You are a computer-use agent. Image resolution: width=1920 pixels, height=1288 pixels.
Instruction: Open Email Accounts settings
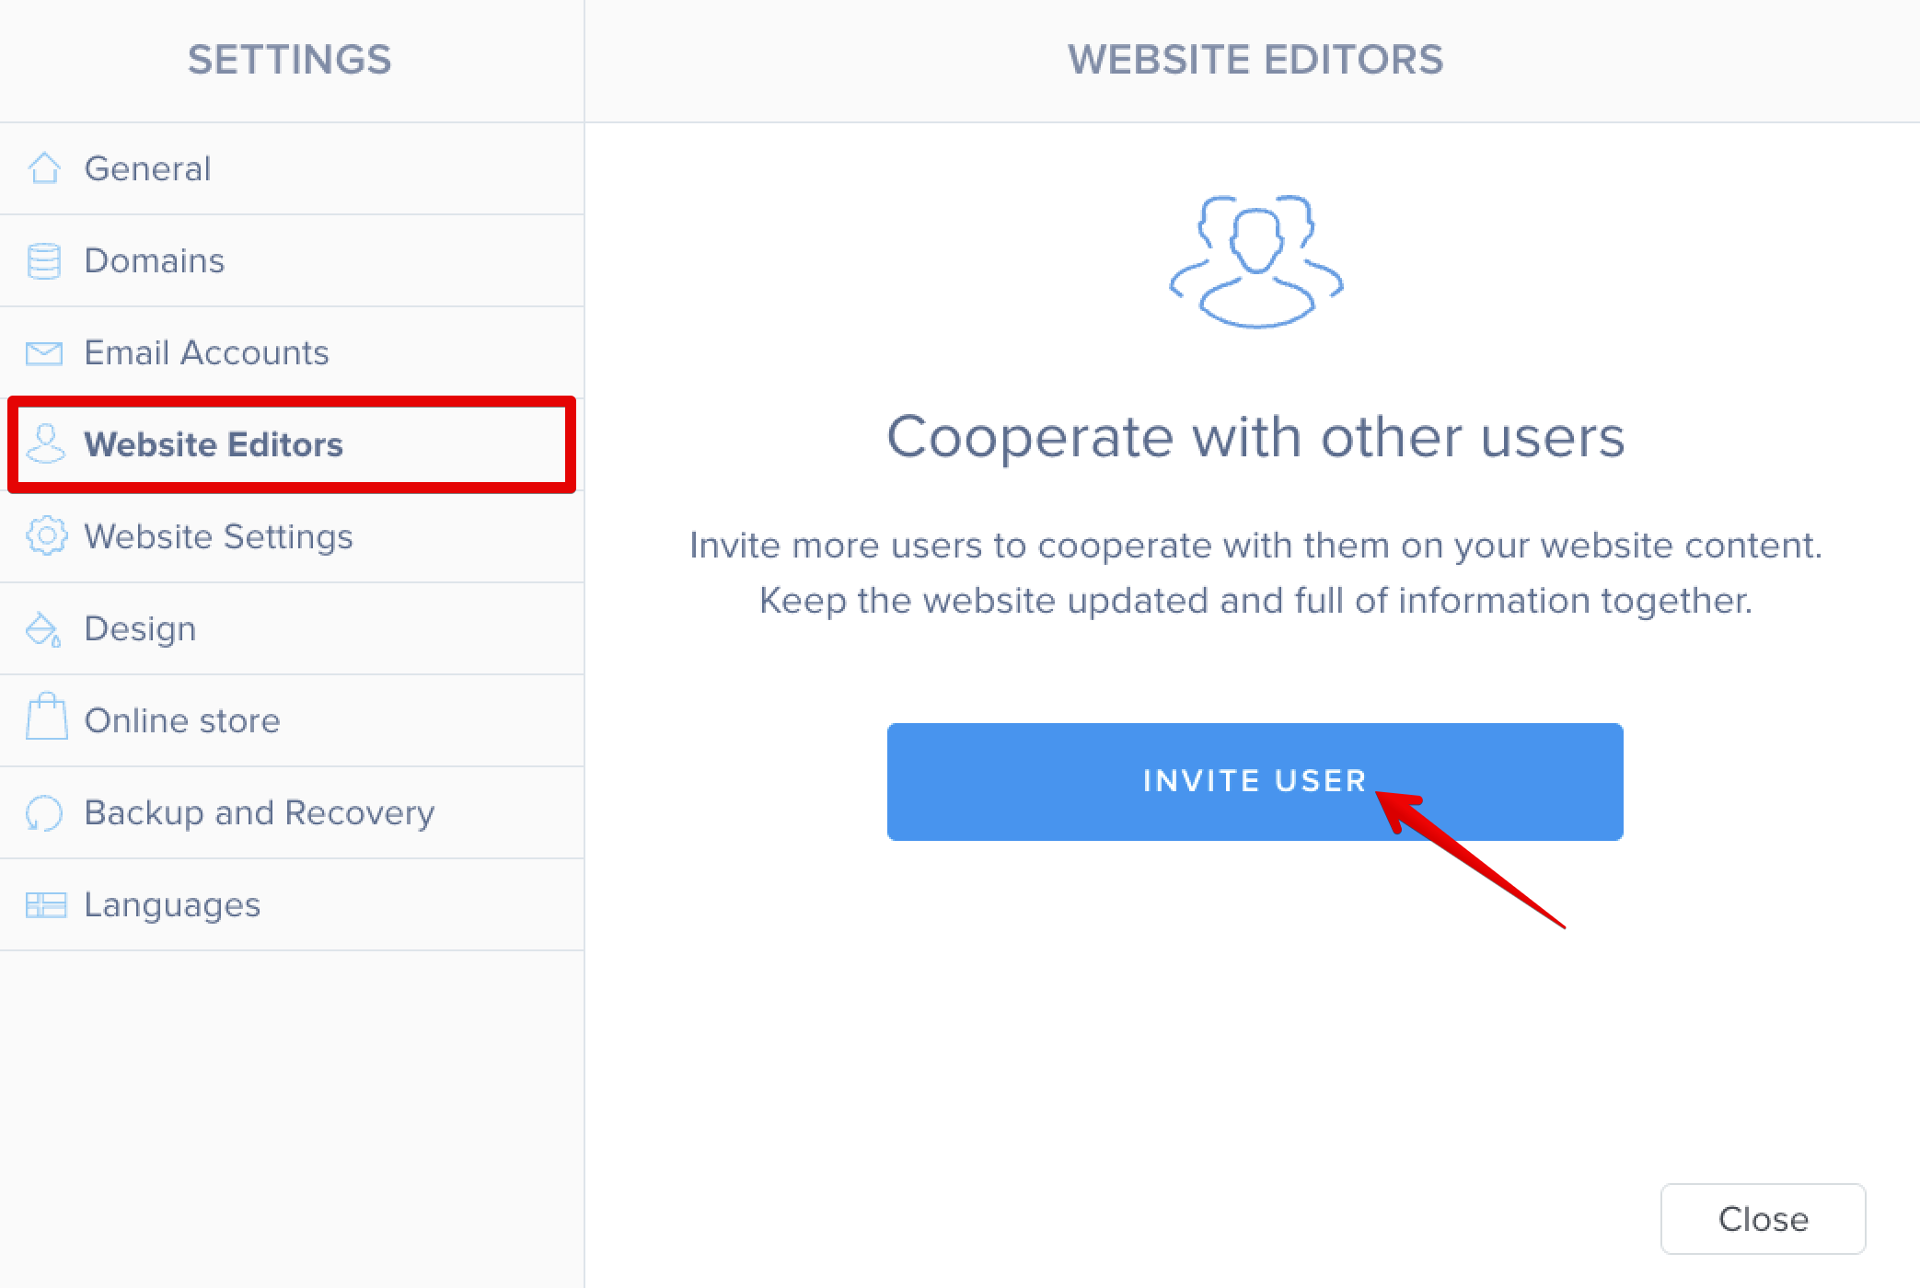(x=206, y=353)
